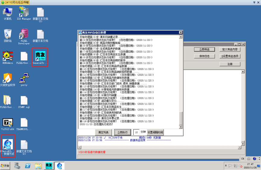Click the log list scrollbar thumb
This screenshot has width=261, height=170.
tap(181, 118)
